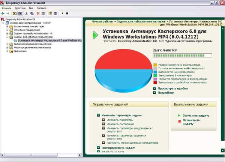225x162 pixels.
Task: Click the red Delete X icon
Action: click(x=38, y=13)
